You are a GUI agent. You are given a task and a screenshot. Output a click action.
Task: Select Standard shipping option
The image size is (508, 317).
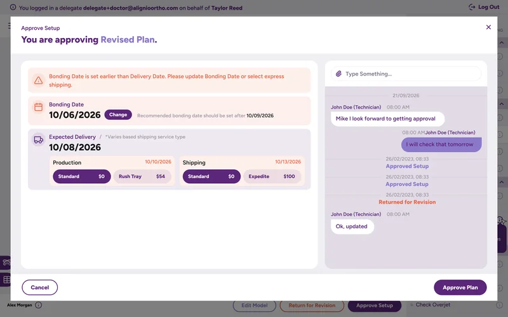click(211, 176)
